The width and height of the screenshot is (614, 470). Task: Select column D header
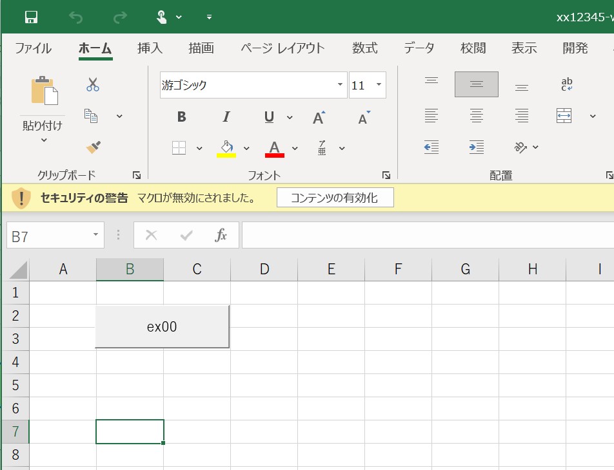pyautogui.click(x=264, y=270)
